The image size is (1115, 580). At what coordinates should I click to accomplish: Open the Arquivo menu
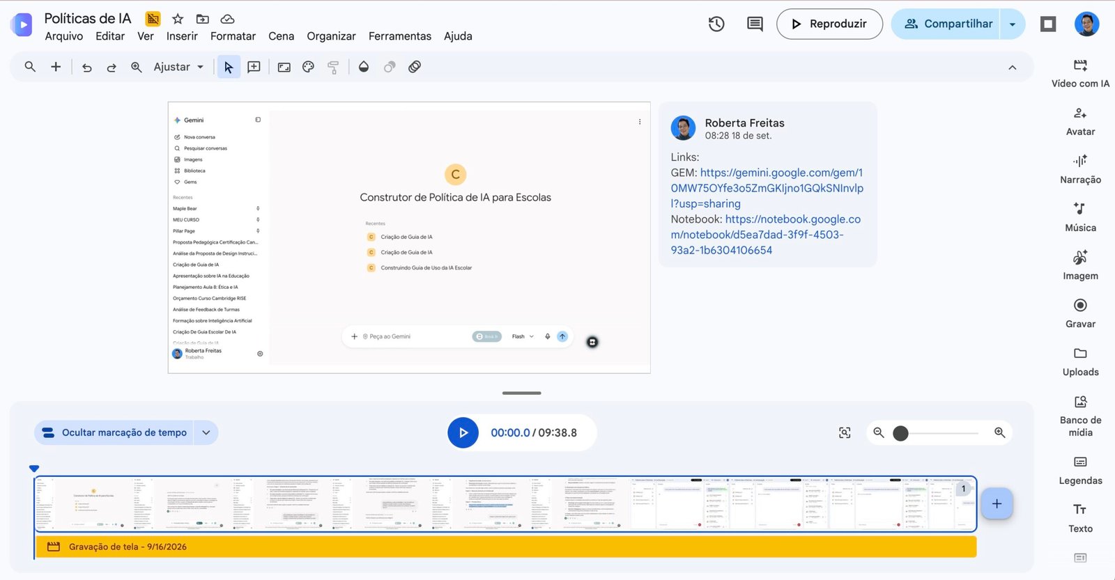pos(64,36)
